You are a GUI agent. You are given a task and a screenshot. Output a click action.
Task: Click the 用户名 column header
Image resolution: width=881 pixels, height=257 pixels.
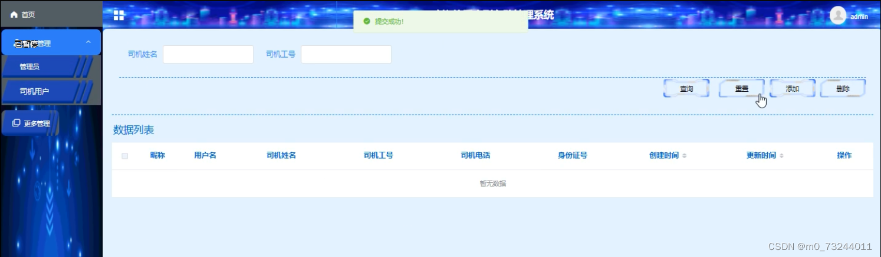[205, 155]
